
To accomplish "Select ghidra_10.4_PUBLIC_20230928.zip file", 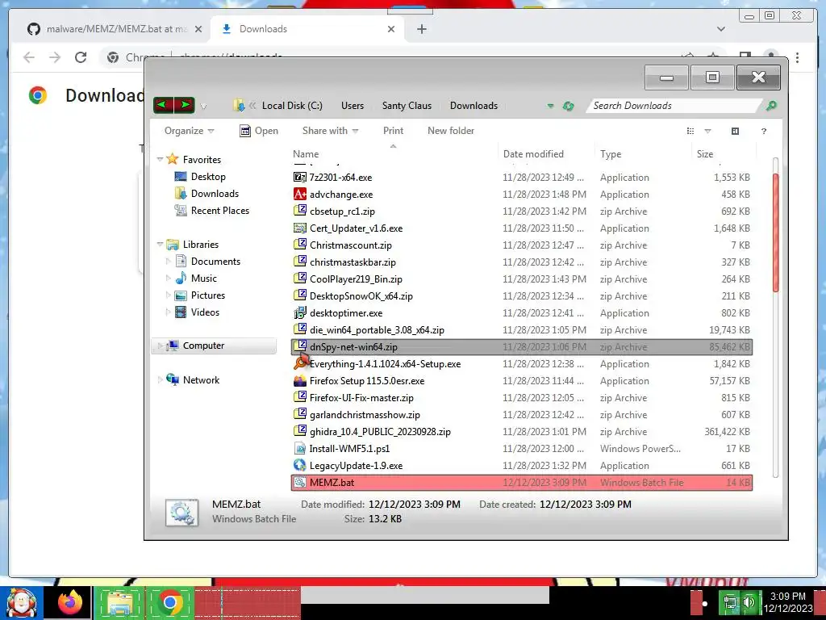I will pyautogui.click(x=522, y=432).
